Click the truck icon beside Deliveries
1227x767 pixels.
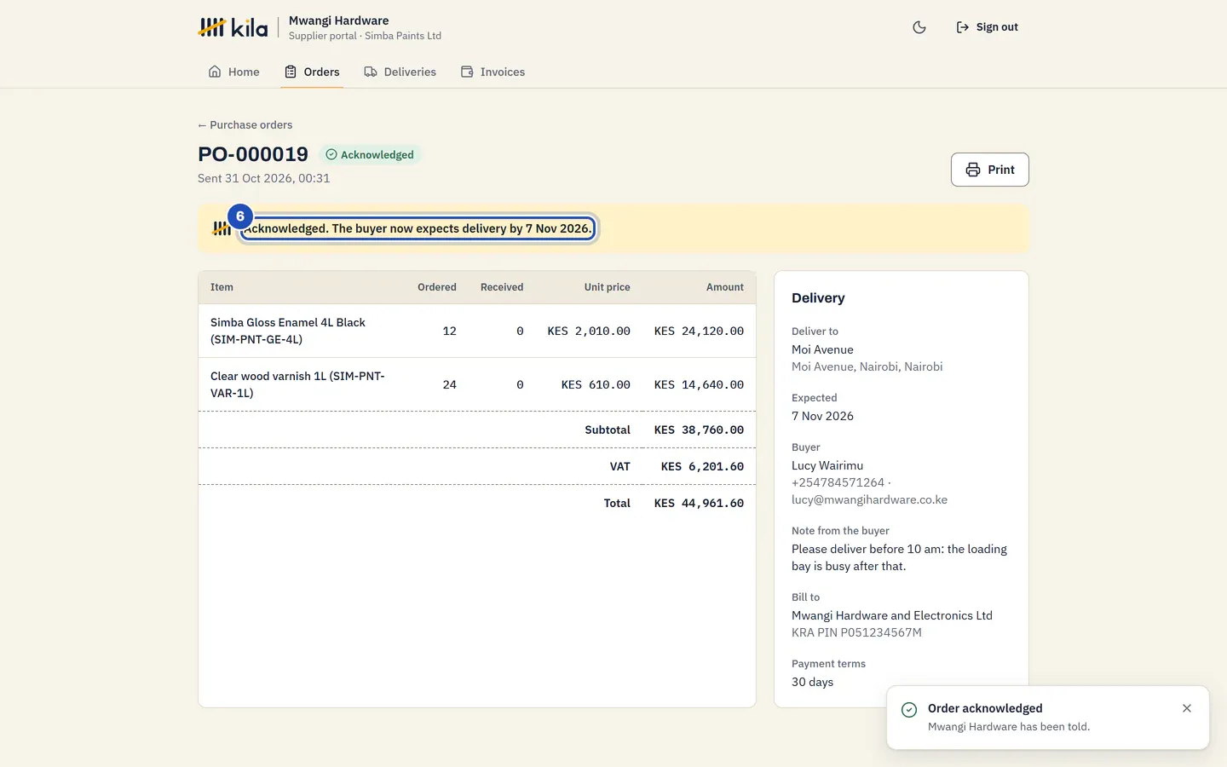(371, 72)
